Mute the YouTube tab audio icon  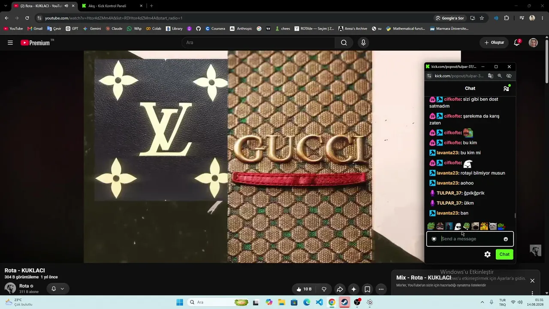(66, 6)
